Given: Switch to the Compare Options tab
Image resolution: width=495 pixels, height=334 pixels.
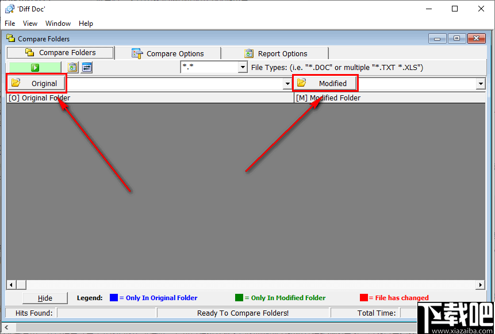Looking at the screenshot, I should pos(168,53).
